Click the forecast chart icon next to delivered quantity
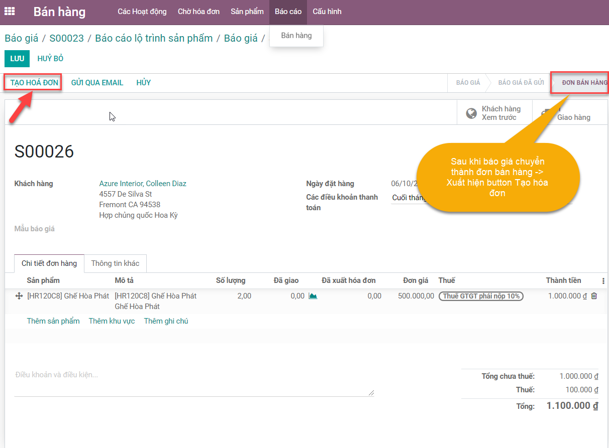The image size is (609, 448). click(x=313, y=296)
